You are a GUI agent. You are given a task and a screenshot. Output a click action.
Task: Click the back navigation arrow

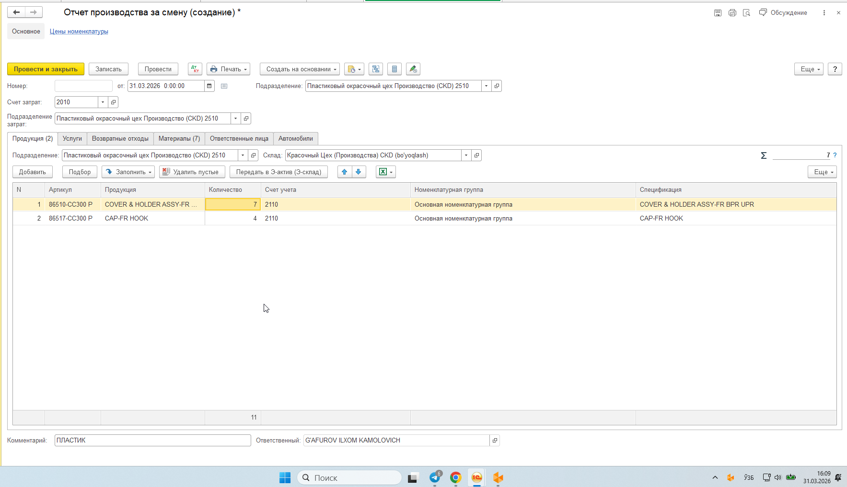point(16,12)
